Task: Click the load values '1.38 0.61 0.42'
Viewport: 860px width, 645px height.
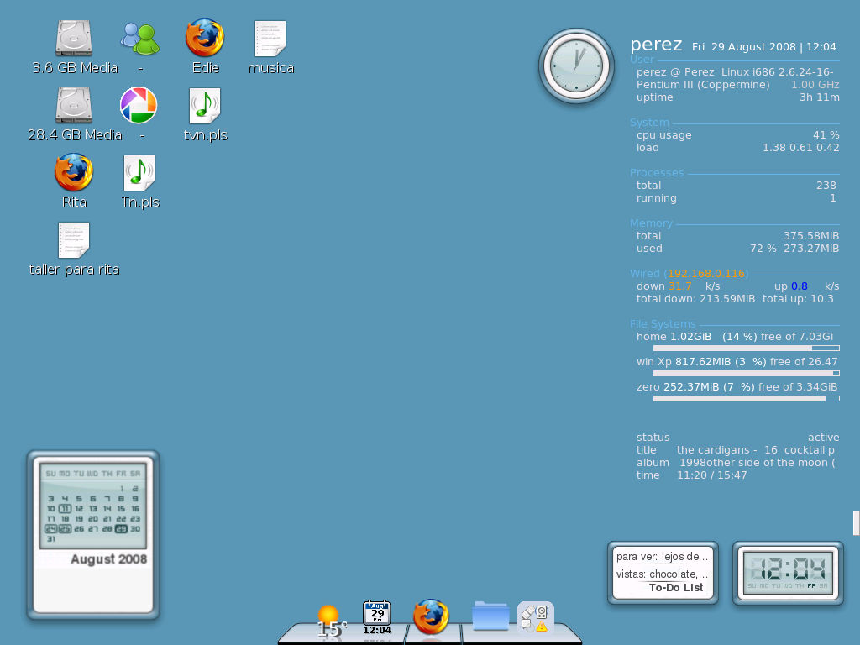Action: coord(800,148)
